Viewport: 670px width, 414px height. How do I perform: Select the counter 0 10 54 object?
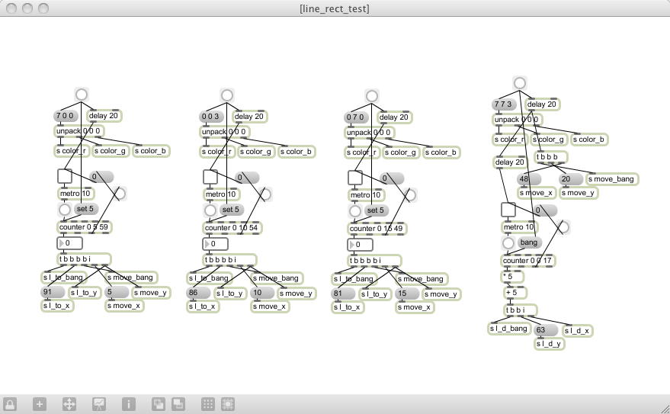coord(232,228)
